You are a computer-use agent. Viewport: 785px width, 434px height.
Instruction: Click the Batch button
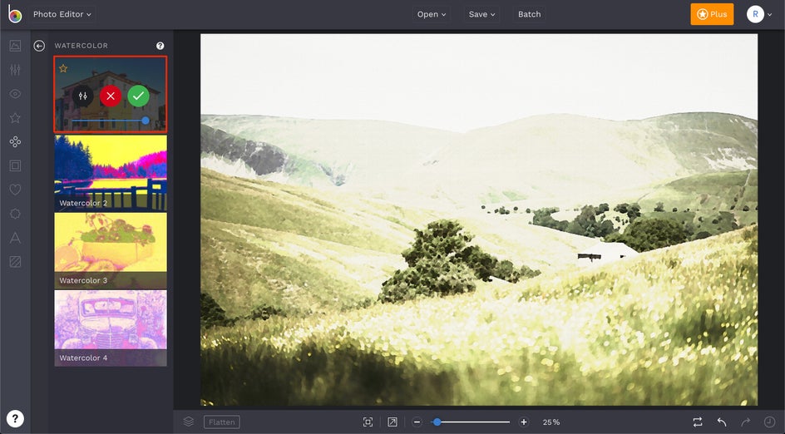529,14
